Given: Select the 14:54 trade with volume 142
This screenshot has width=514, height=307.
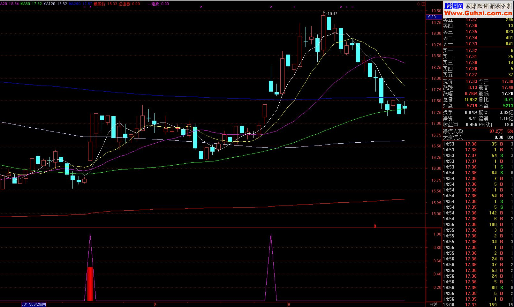Looking at the screenshot, I should 478,213.
